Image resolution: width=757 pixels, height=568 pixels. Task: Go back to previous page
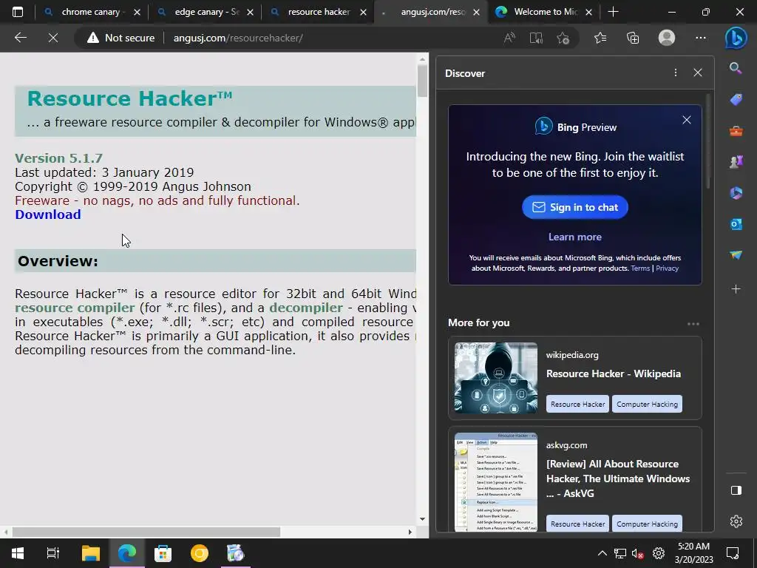(x=20, y=38)
